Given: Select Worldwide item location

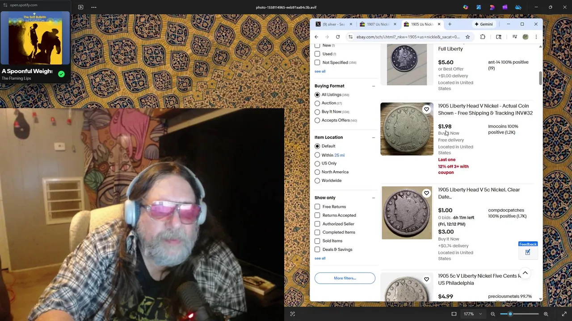Looking at the screenshot, I should (x=317, y=181).
